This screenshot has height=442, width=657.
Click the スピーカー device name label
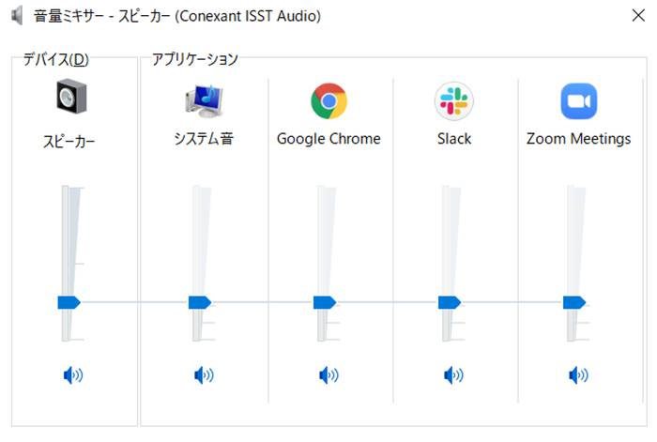(69, 141)
